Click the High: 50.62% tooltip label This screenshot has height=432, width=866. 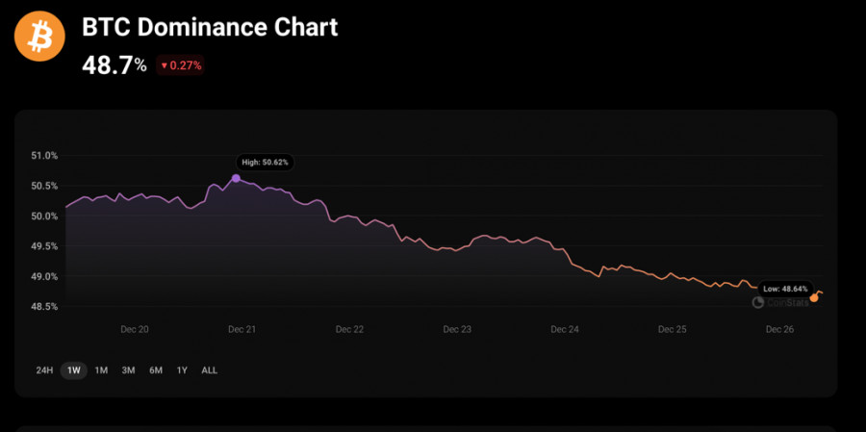(265, 163)
